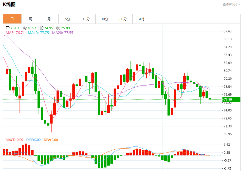Click the DIFF:0.00 label
Image resolution: width=242 pixels, height=171 pixels.
click(x=34, y=140)
